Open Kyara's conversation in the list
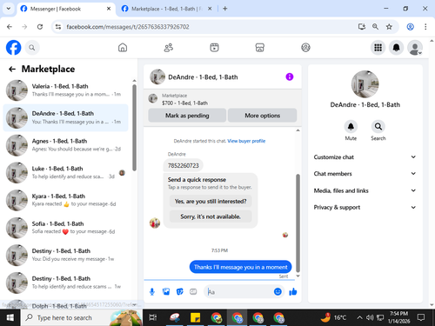 click(x=65, y=200)
